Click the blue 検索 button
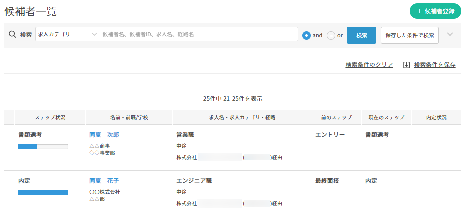The height and width of the screenshot is (216, 469). (x=361, y=35)
